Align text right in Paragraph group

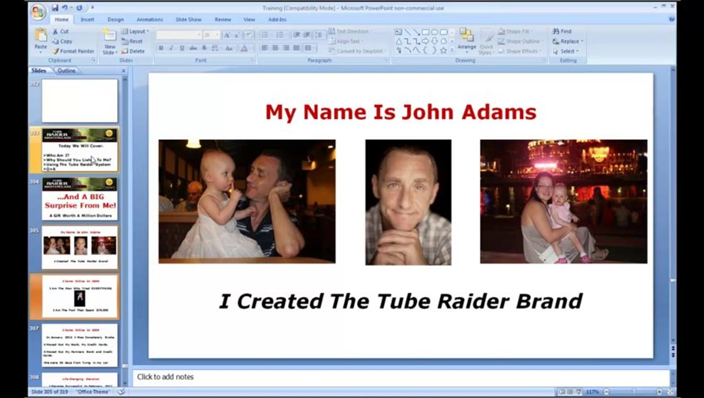[286, 48]
